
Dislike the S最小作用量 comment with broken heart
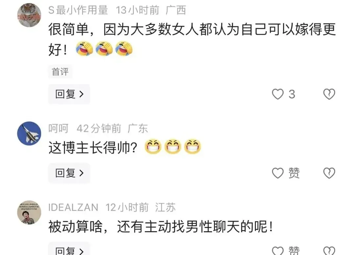pyautogui.click(x=329, y=94)
